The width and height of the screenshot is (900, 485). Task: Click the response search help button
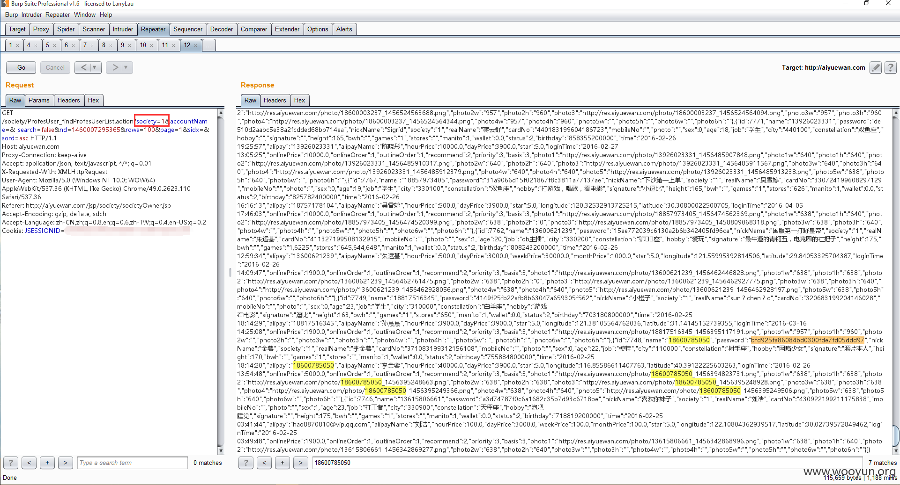pyautogui.click(x=246, y=463)
